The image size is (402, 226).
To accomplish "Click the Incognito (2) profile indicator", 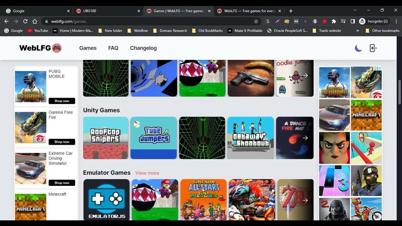I will pyautogui.click(x=374, y=21).
